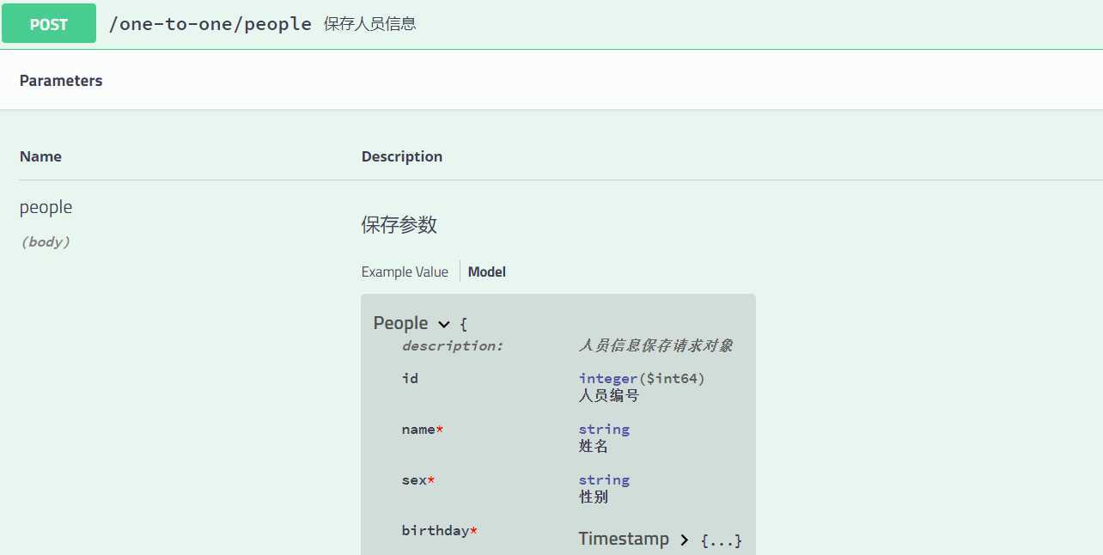Click the (body) parameter location label
The image size is (1103, 555).
45,241
